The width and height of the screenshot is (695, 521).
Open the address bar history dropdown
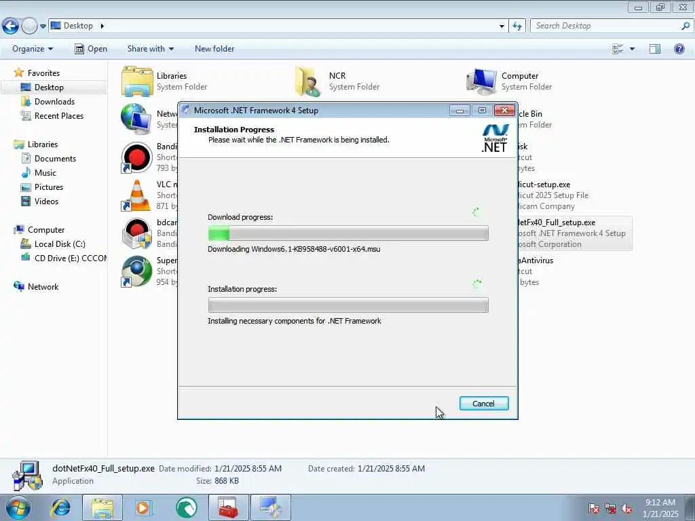(x=502, y=26)
